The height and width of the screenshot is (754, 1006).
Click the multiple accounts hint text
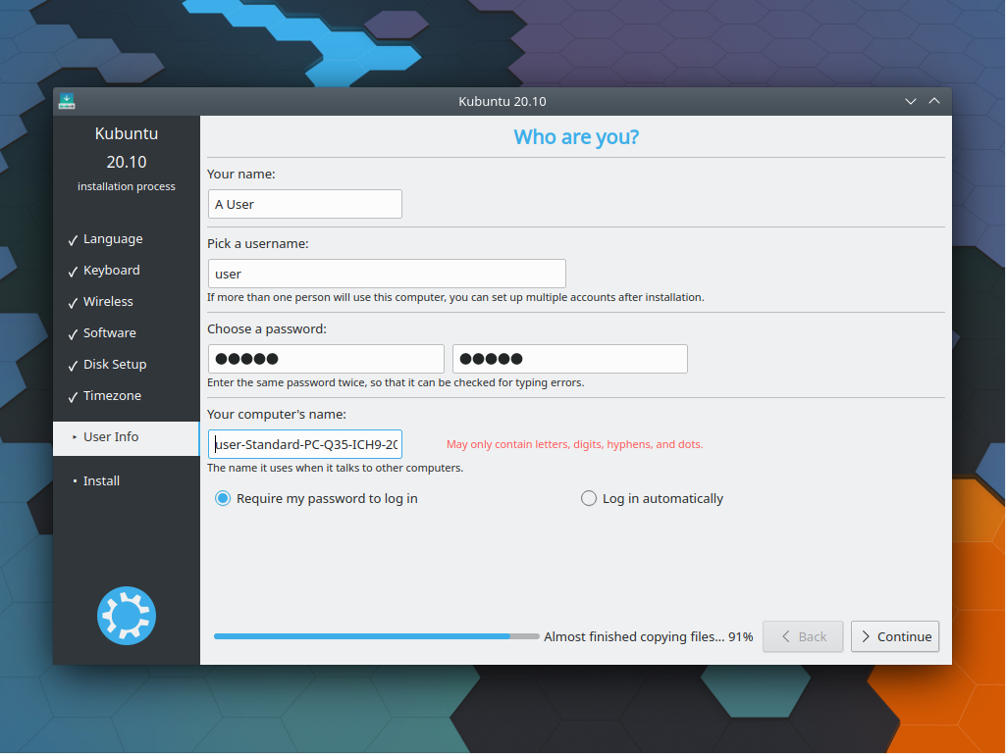pyautogui.click(x=455, y=297)
